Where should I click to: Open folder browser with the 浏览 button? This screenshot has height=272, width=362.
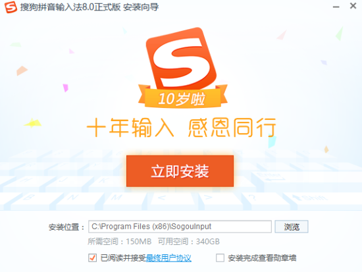[292, 227]
